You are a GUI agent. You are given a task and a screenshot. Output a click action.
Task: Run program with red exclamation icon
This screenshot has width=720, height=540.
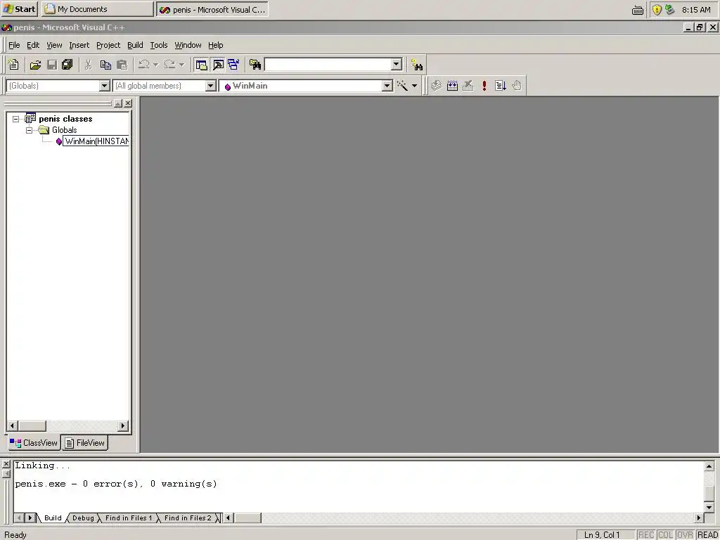tap(484, 85)
